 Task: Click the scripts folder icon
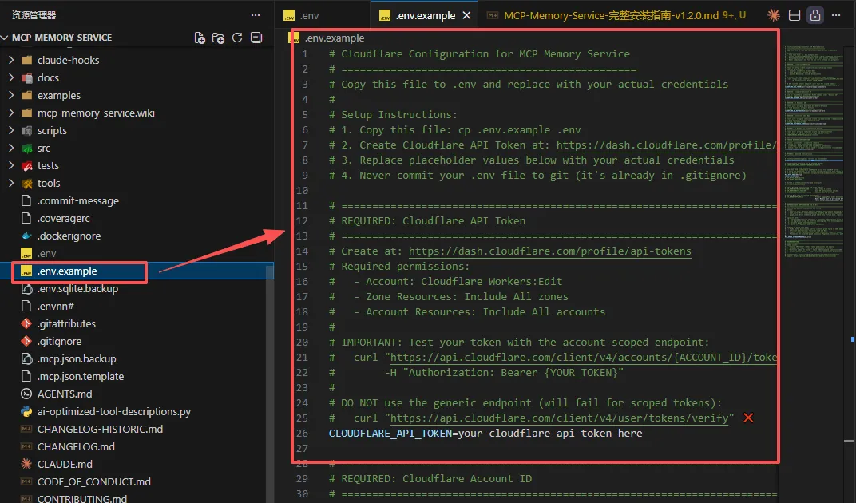[x=26, y=130]
